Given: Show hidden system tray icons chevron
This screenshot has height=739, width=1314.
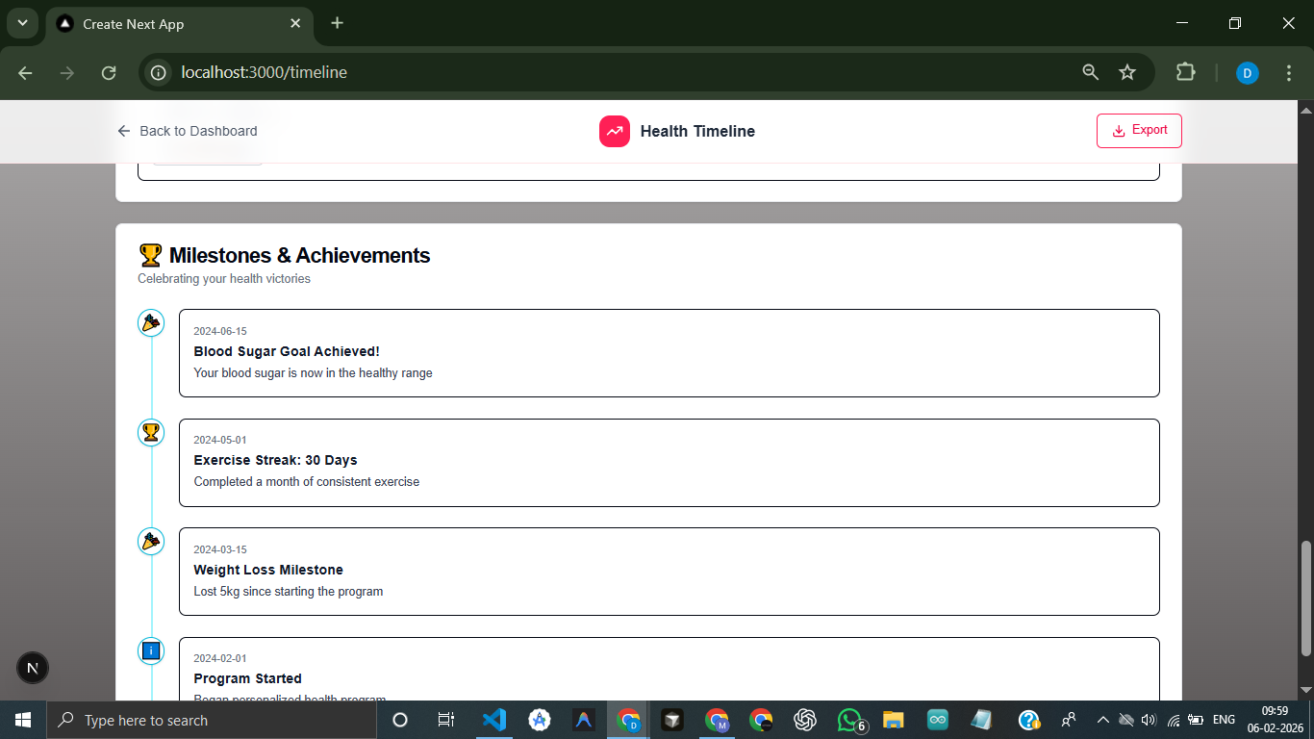Looking at the screenshot, I should pyautogui.click(x=1102, y=720).
